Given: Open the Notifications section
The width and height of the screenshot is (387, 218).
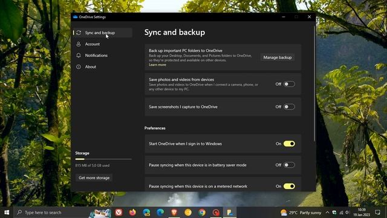Looking at the screenshot, I should coord(103,55).
